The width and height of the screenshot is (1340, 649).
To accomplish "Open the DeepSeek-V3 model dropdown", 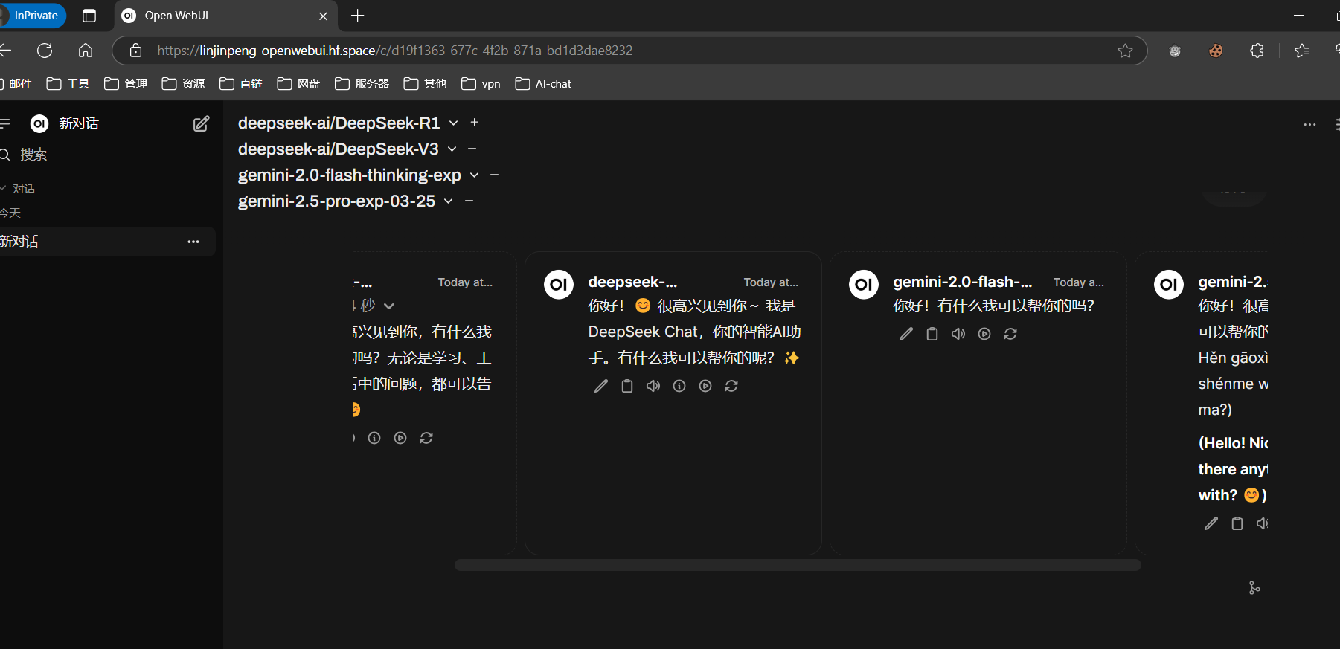I will pyautogui.click(x=452, y=149).
